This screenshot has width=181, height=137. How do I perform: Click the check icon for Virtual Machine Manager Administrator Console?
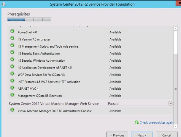(12, 110)
